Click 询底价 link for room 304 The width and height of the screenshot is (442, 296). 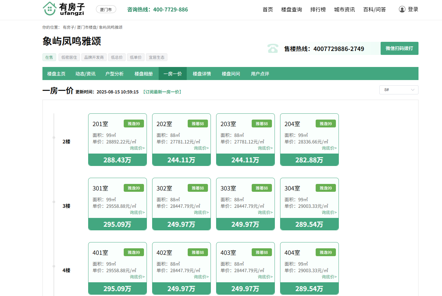(x=329, y=213)
